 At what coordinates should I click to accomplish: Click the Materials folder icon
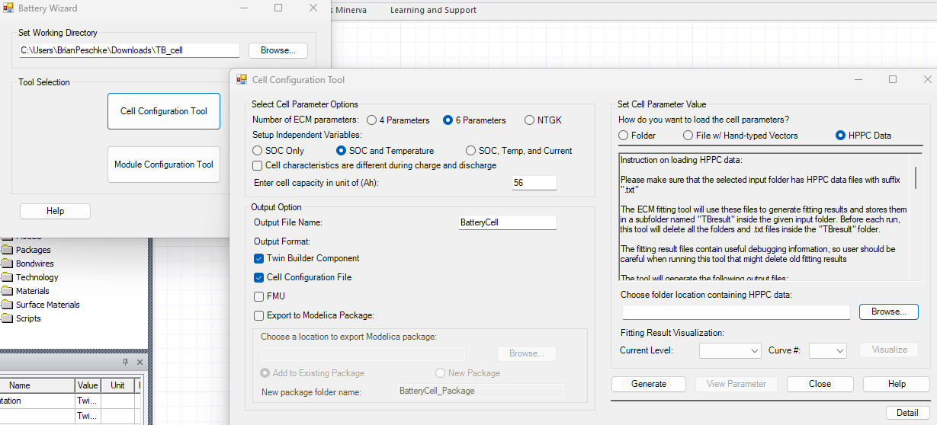pos(8,291)
